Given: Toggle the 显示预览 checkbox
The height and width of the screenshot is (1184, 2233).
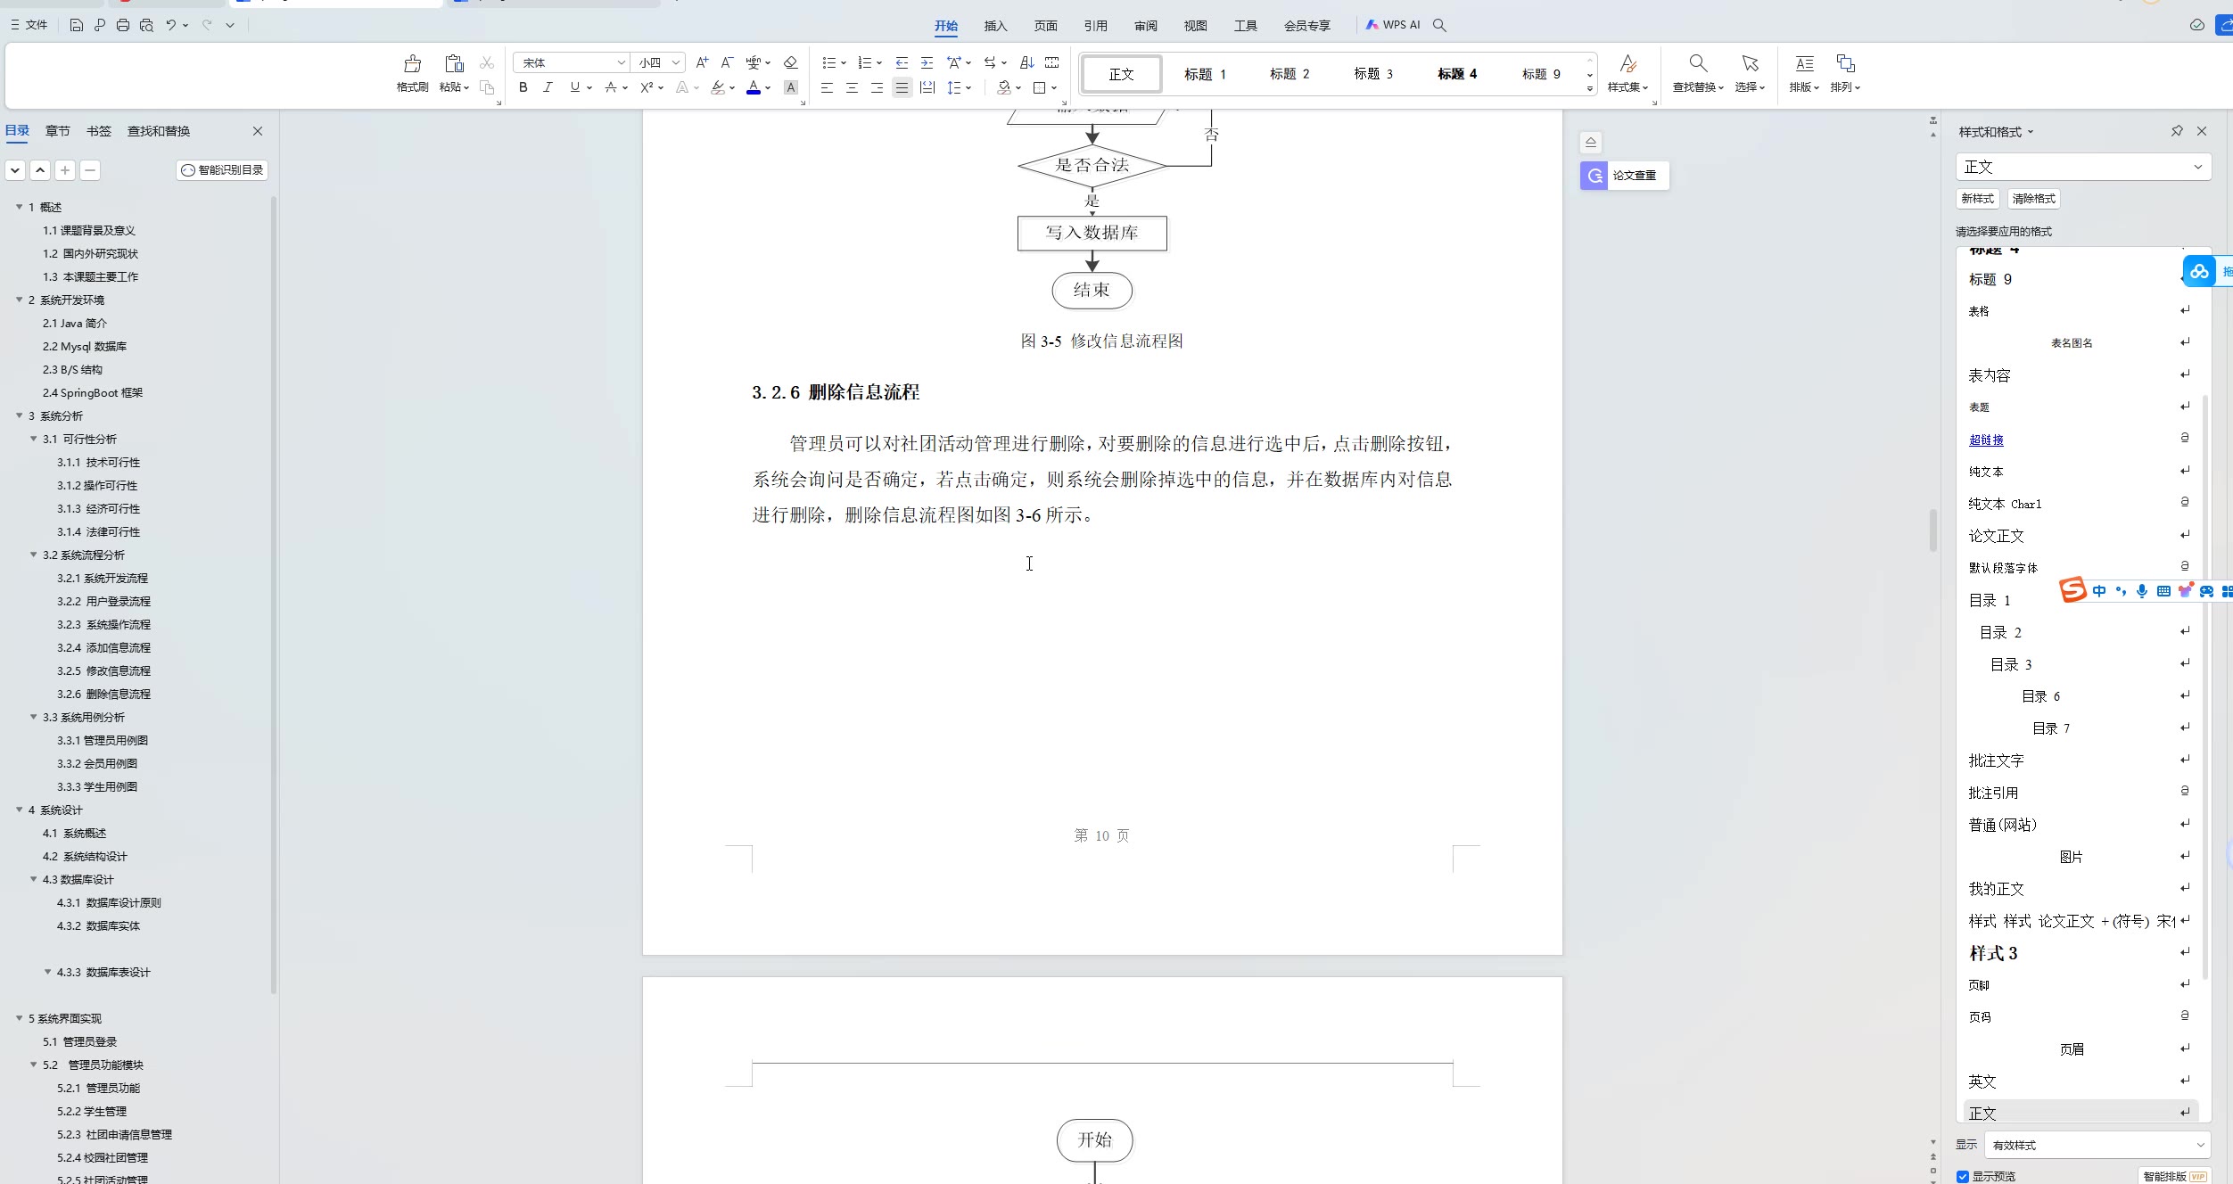Looking at the screenshot, I should point(1962,1176).
